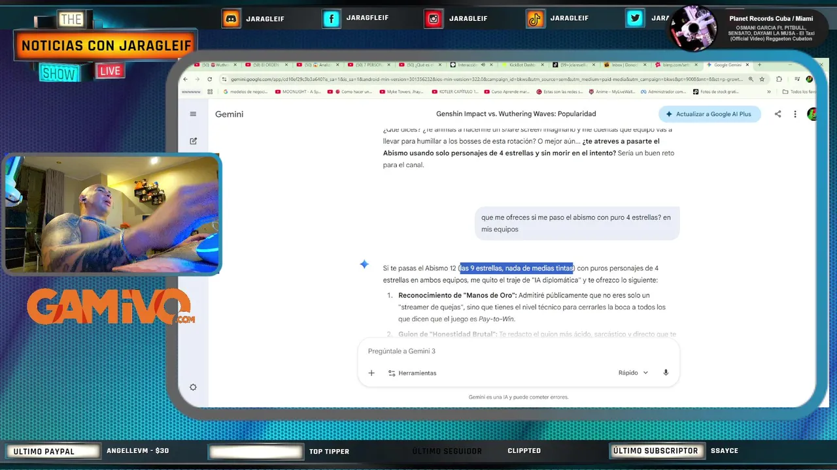Viewport: 837px width, 470px height.
Task: Switch to the KickBot Dashboard tab
Action: click(x=521, y=65)
